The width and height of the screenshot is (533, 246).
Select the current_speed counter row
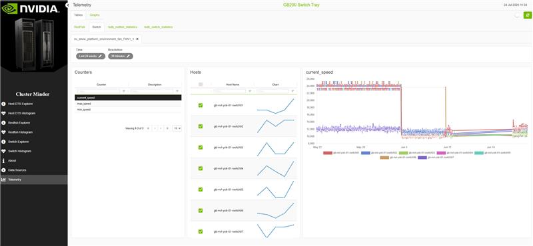click(x=128, y=98)
